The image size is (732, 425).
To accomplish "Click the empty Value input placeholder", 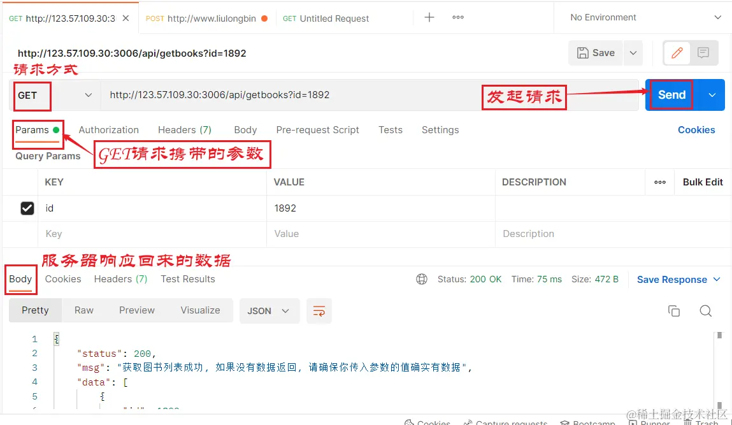I will tap(380, 234).
